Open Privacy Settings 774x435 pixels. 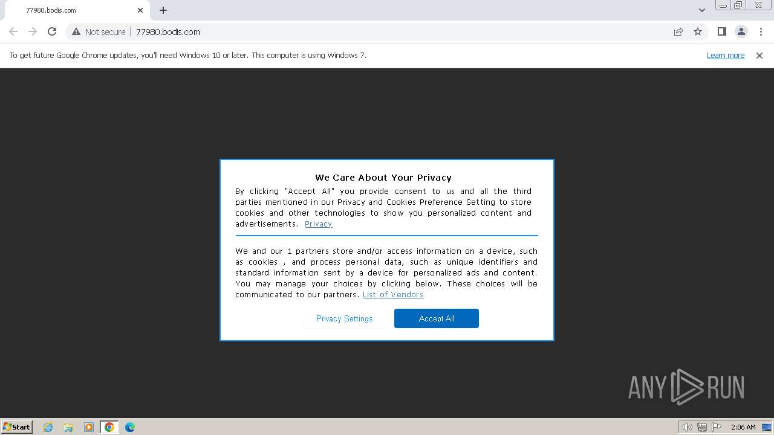click(345, 318)
